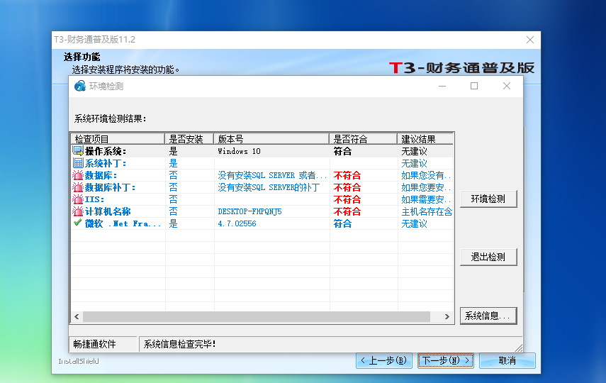Click 无建议 in the 系统补丁 row
The image size is (606, 383).
point(415,163)
